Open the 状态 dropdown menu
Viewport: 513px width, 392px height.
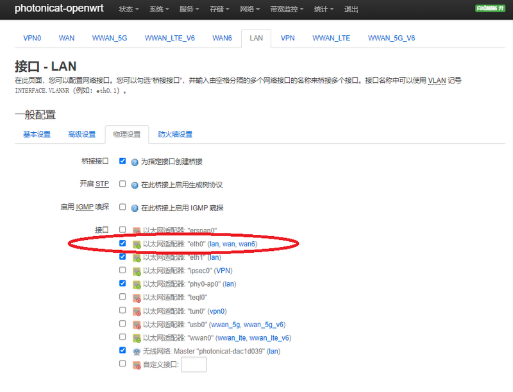[x=129, y=10]
